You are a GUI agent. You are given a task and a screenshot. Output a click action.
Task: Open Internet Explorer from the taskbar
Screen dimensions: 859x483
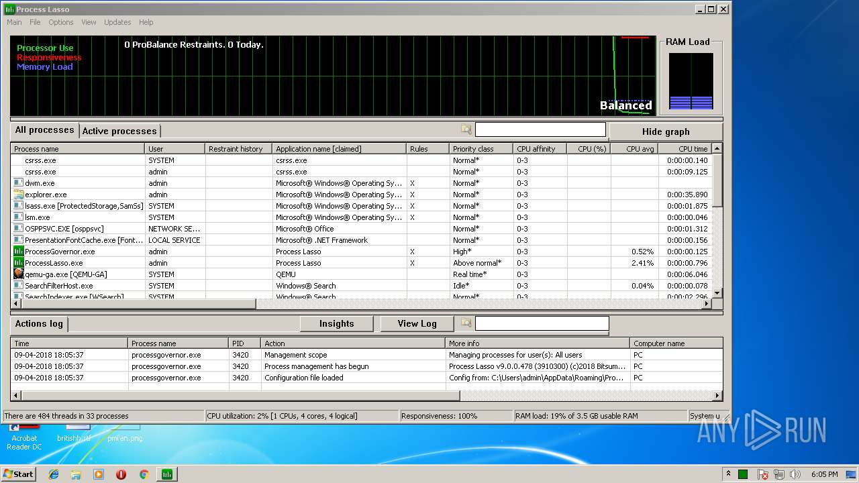(54, 474)
